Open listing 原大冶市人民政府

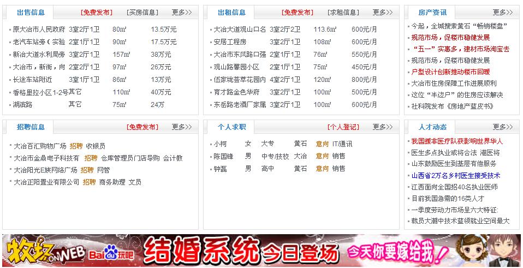(x=39, y=29)
